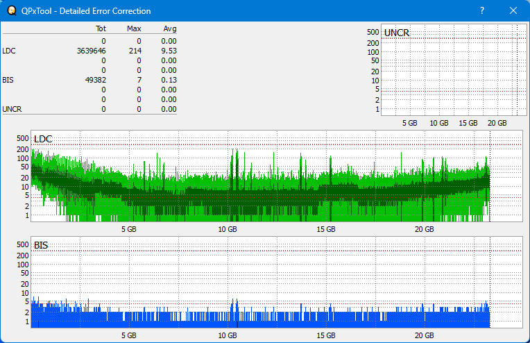The image size is (530, 343).
Task: Click the question mark help button
Action: point(482,11)
